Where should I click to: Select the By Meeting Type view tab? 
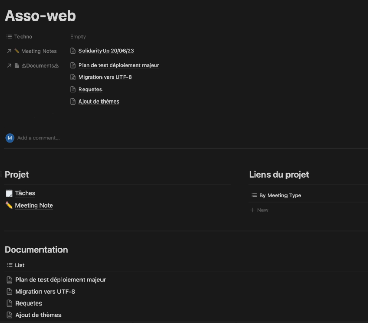[276, 196]
